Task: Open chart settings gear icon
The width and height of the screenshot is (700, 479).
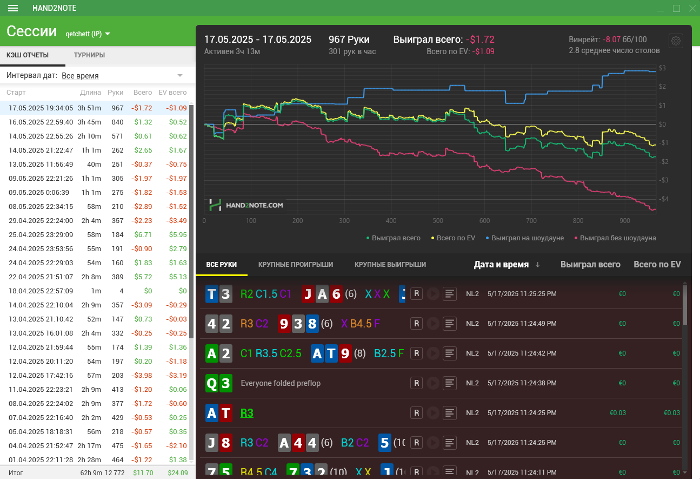Action: (676, 41)
